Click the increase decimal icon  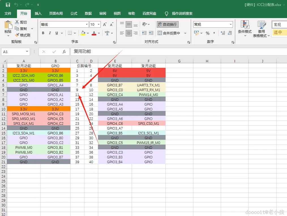(223, 33)
